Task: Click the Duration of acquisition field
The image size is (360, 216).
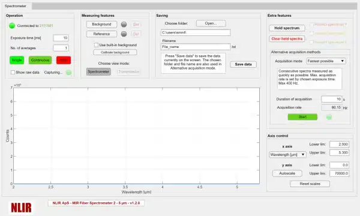Action: (332, 99)
